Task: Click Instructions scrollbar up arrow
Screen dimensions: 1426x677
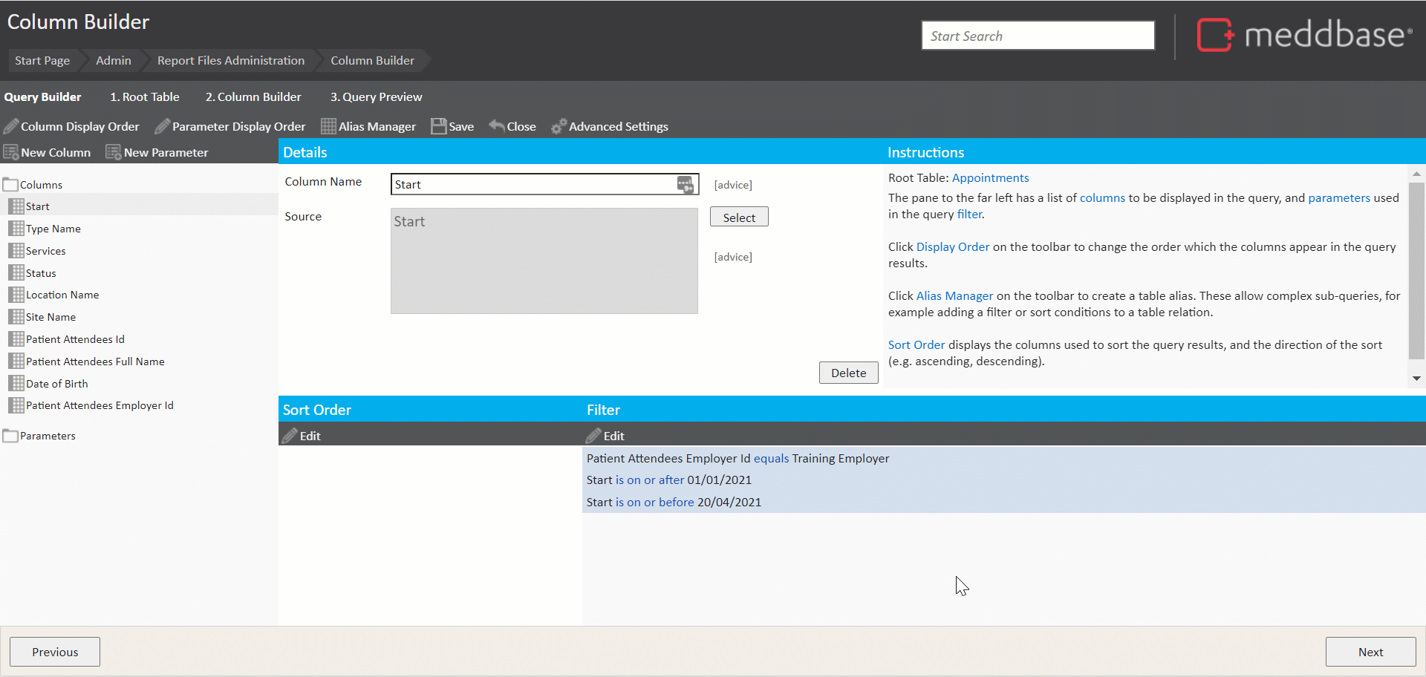Action: [x=1416, y=173]
